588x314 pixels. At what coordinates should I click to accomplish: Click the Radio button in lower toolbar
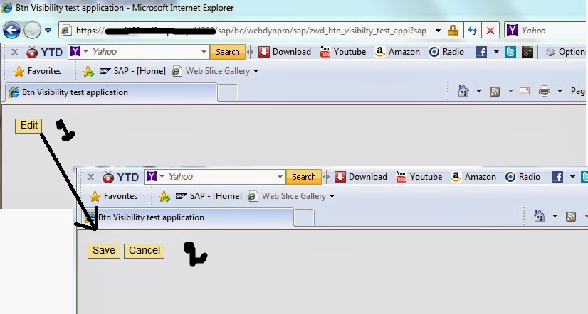[523, 177]
